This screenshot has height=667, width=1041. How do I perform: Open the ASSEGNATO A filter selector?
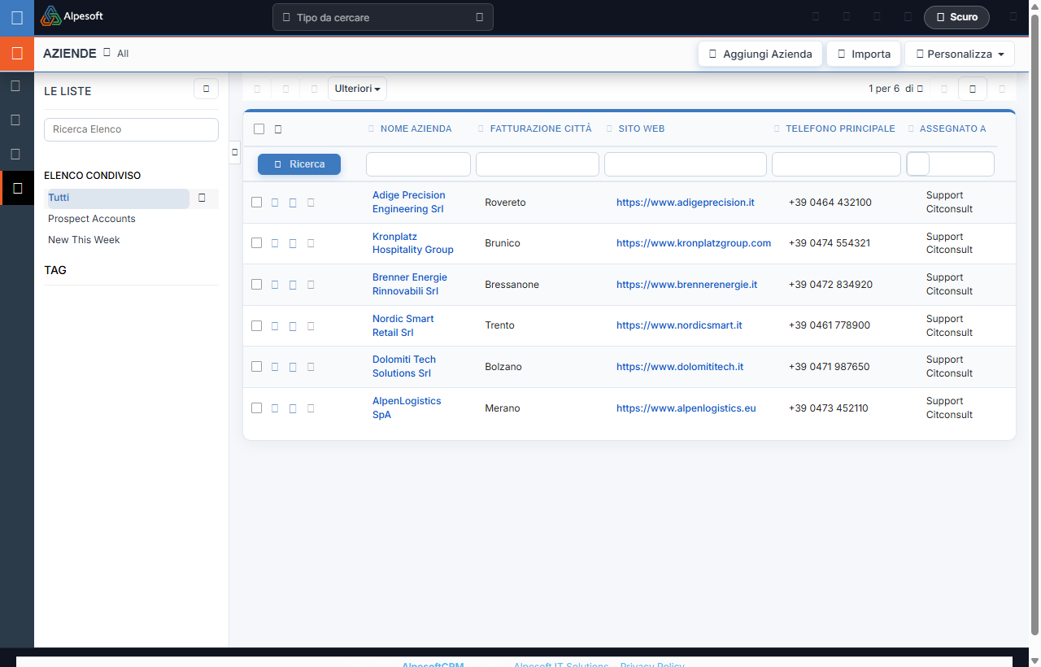(950, 164)
